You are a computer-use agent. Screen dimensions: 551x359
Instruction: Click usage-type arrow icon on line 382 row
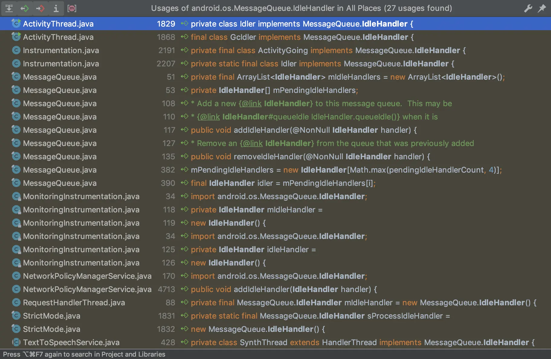click(x=185, y=170)
